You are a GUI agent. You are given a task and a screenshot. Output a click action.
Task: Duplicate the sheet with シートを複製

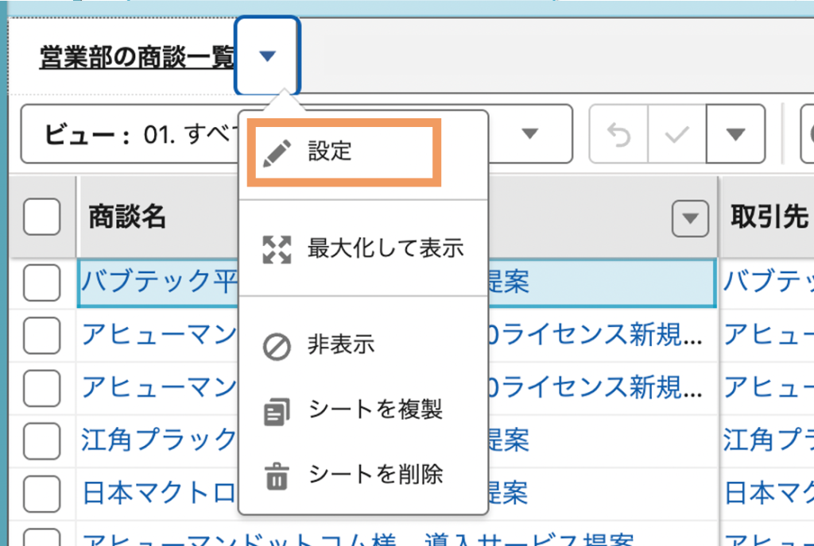[x=374, y=410]
